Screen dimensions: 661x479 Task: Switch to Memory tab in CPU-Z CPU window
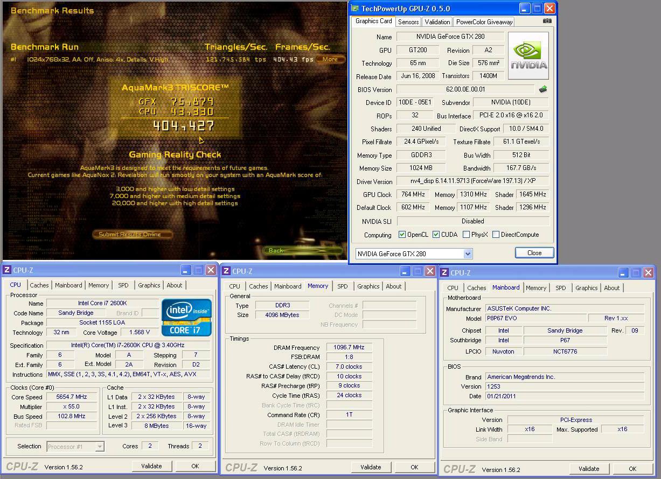[x=99, y=285]
